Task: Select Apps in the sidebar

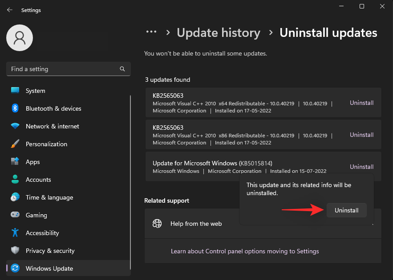Action: point(32,162)
